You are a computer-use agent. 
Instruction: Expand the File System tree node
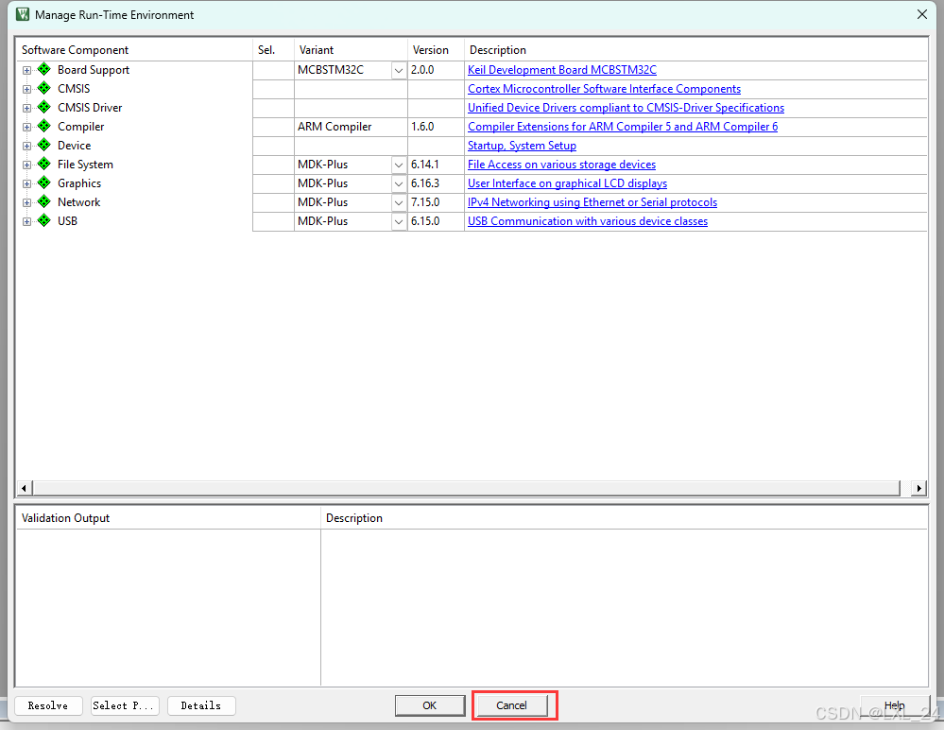click(x=26, y=165)
